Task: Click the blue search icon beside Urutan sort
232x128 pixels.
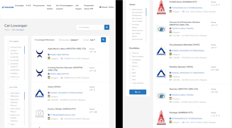Action: click(x=104, y=40)
